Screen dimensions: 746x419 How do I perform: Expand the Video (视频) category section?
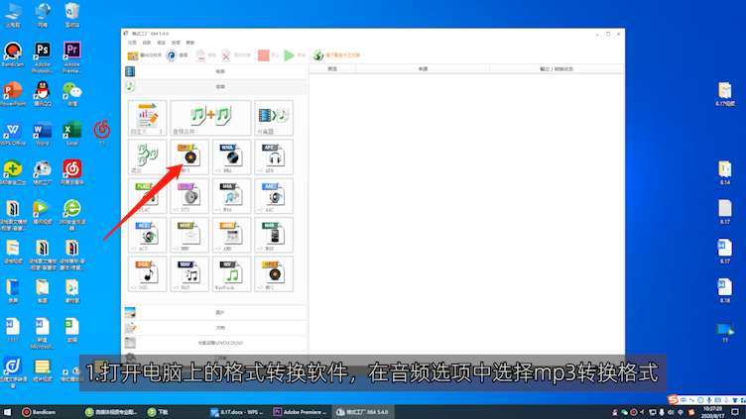click(x=218, y=72)
